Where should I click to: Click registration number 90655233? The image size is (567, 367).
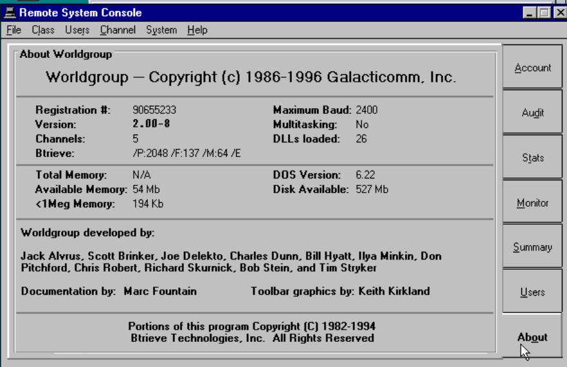click(154, 109)
